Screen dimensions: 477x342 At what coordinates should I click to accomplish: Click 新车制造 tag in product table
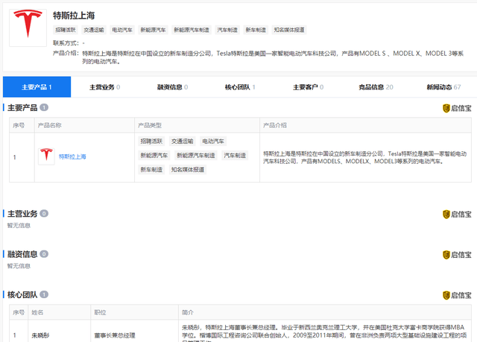151,169
